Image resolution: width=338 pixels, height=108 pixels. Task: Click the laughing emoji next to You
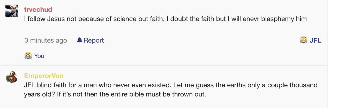[28, 56]
